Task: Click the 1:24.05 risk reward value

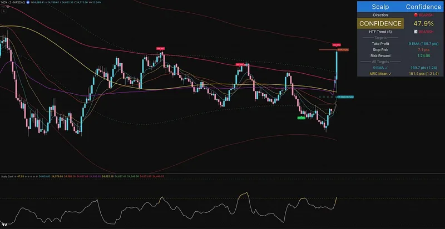Action: tap(423, 56)
